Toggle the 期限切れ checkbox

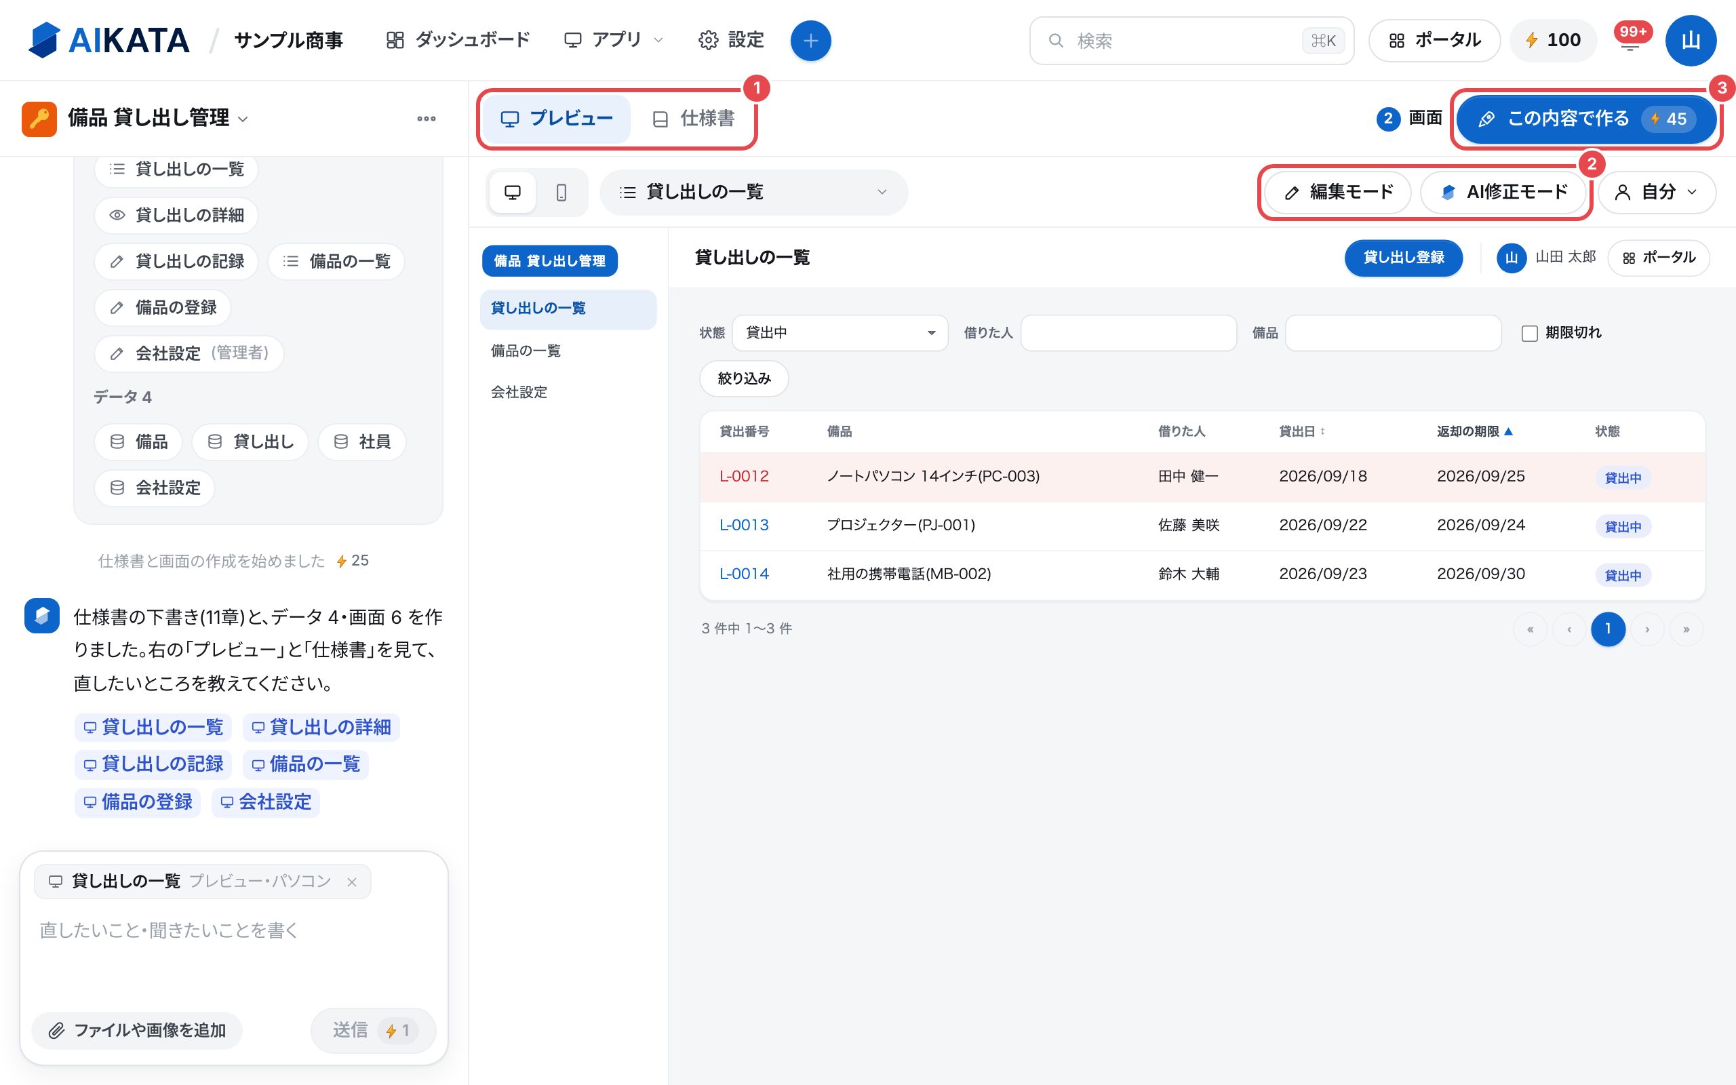(x=1529, y=334)
